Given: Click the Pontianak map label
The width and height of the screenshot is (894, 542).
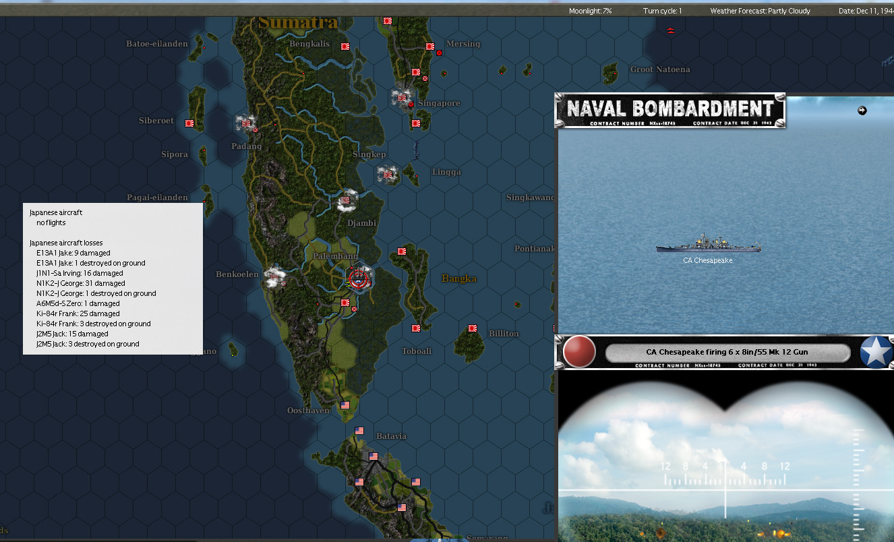Looking at the screenshot, I should [535, 249].
